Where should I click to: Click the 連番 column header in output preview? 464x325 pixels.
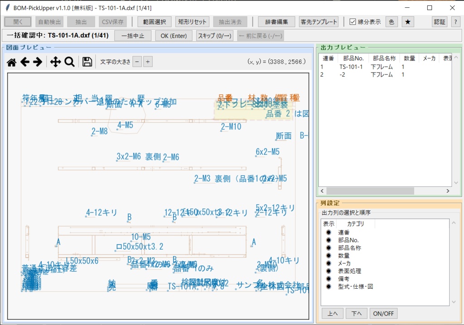tap(328, 59)
